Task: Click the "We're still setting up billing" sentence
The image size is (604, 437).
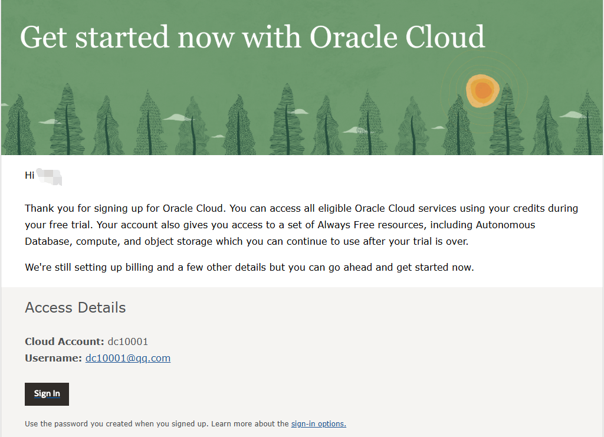Action: click(250, 267)
